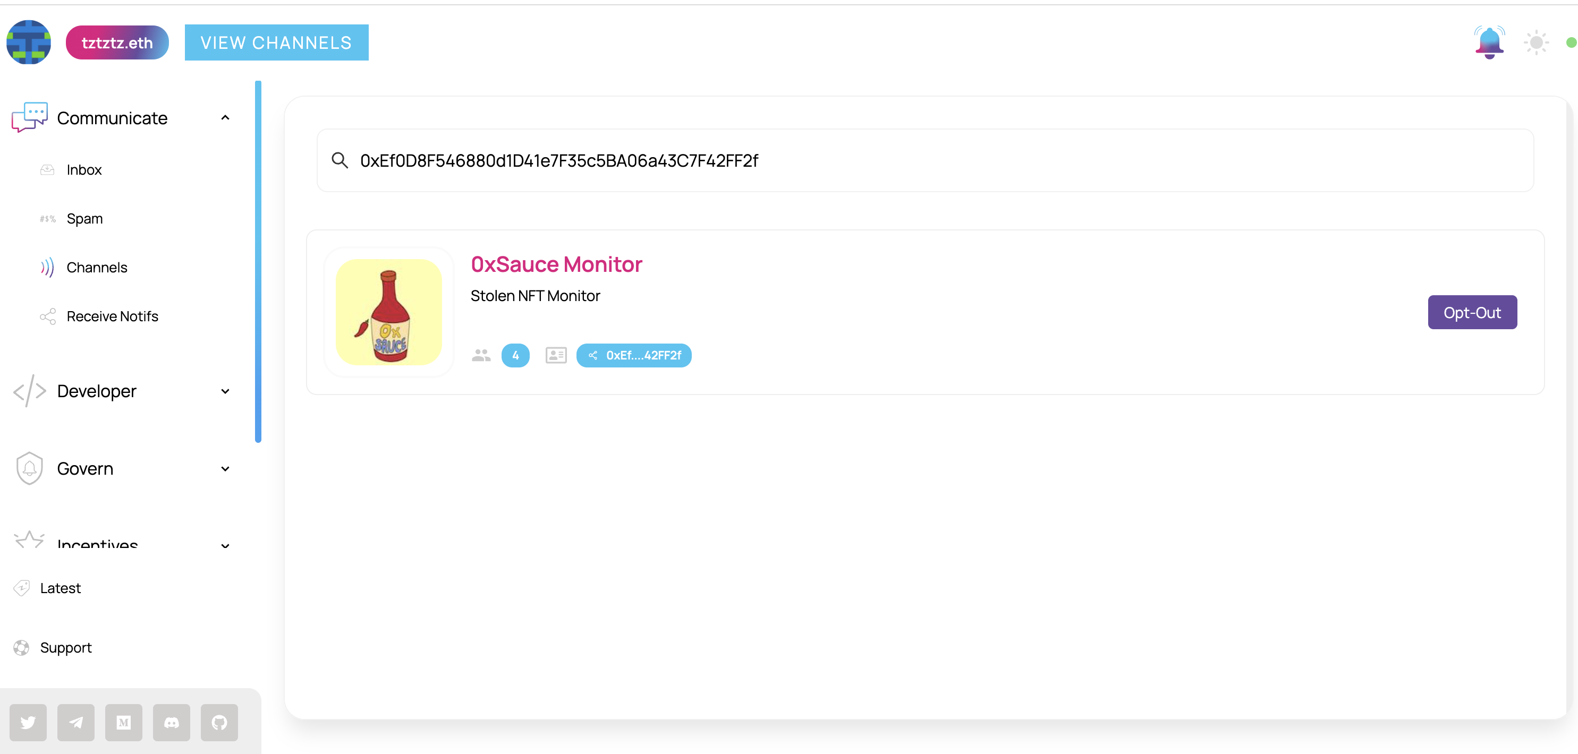Open the Channels menu item
This screenshot has width=1578, height=754.
pyautogui.click(x=97, y=268)
